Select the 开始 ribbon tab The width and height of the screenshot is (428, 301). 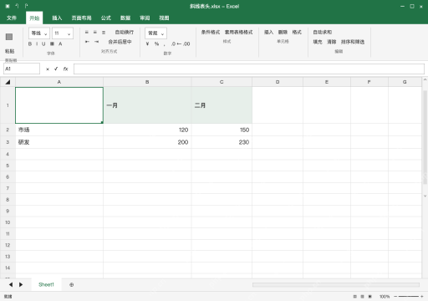click(34, 18)
